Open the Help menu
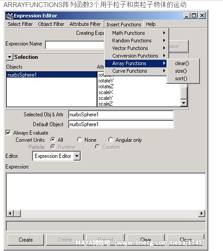This screenshot has width=223, height=251. coord(150,24)
